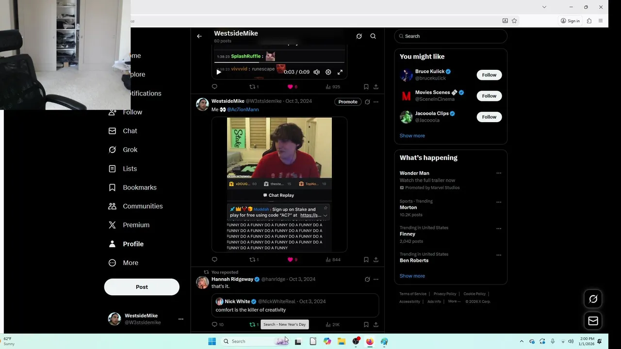Open video settings gear icon
The image size is (621, 349).
pos(328,72)
